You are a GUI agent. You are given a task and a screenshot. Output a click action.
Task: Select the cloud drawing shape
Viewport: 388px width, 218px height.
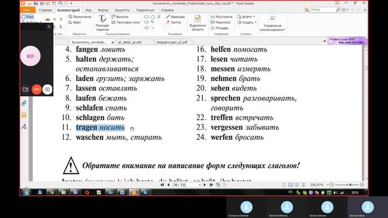153,17
